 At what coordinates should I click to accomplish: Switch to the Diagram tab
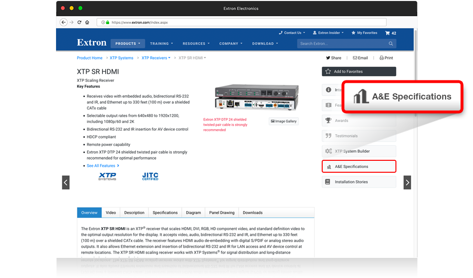click(193, 212)
